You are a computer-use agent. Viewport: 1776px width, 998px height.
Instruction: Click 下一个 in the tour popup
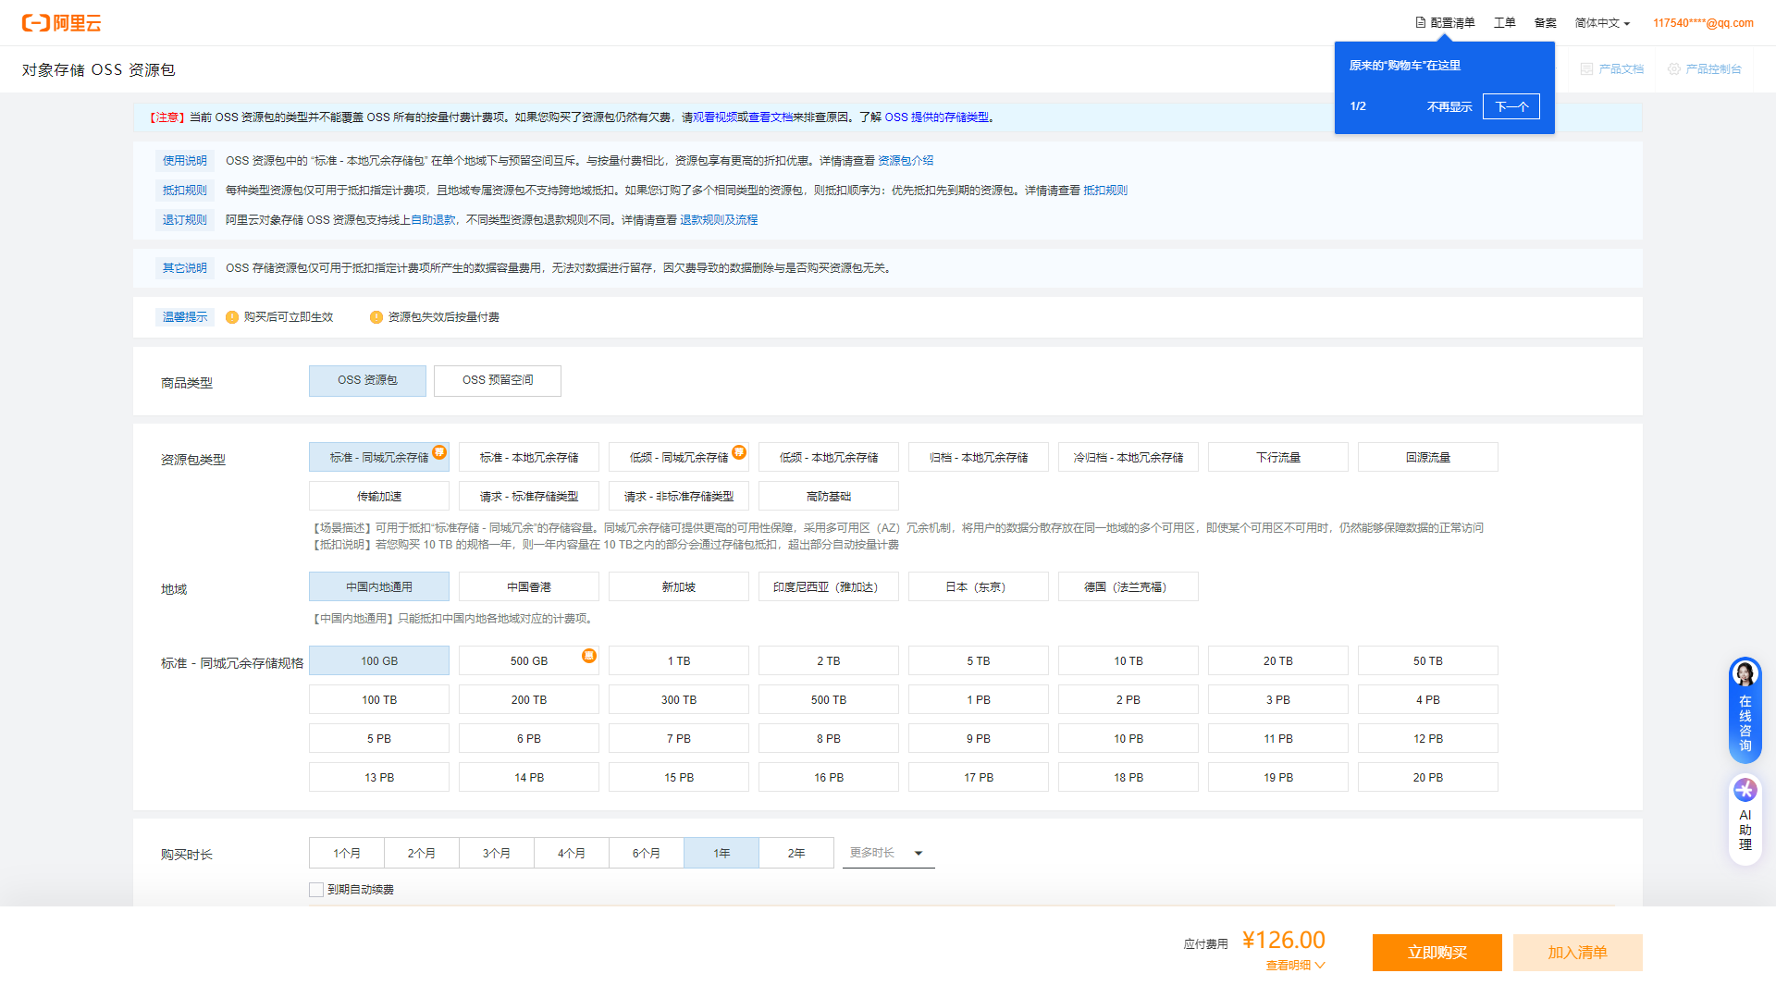(x=1511, y=107)
